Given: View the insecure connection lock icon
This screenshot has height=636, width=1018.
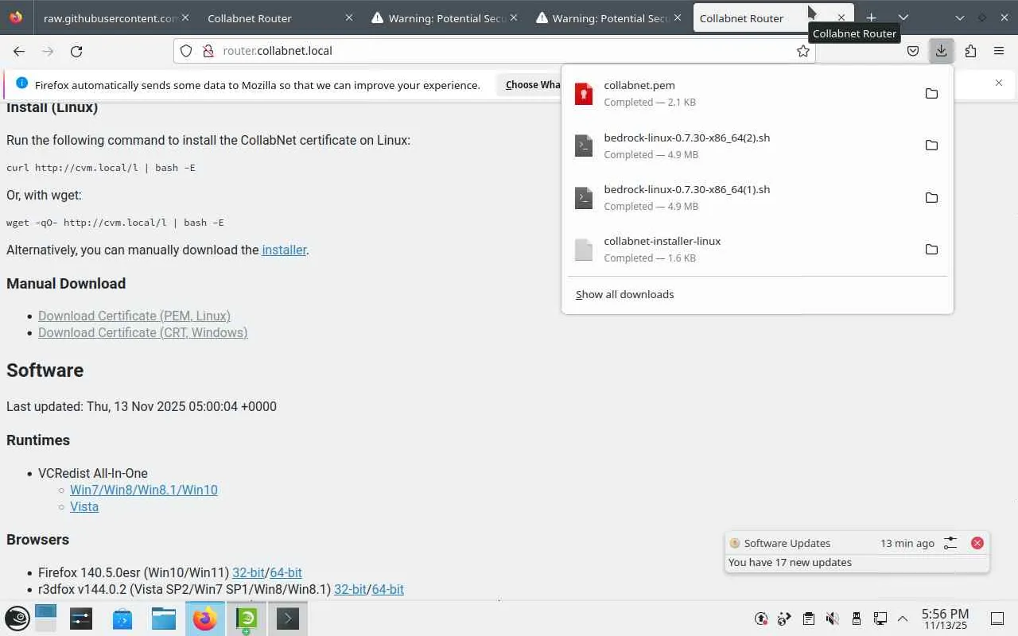Looking at the screenshot, I should tap(208, 51).
